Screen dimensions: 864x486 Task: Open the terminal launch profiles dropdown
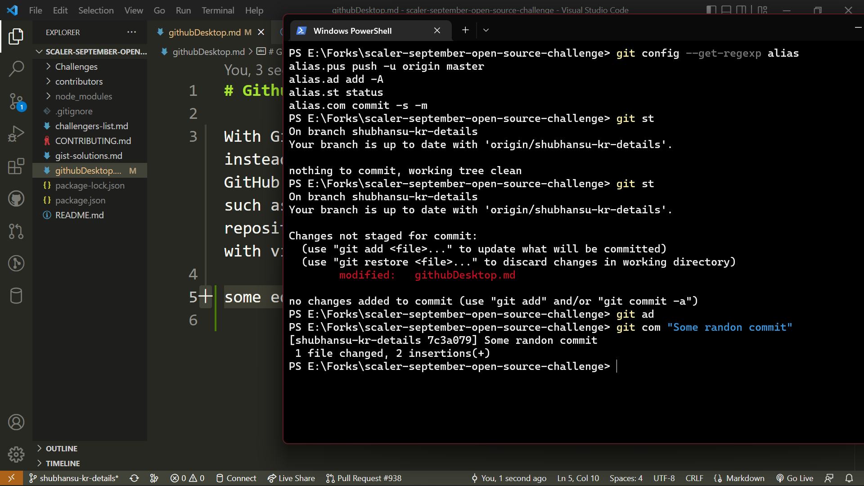pos(486,30)
